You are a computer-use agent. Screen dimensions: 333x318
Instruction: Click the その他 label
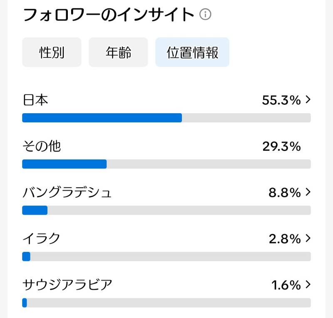[x=42, y=146]
